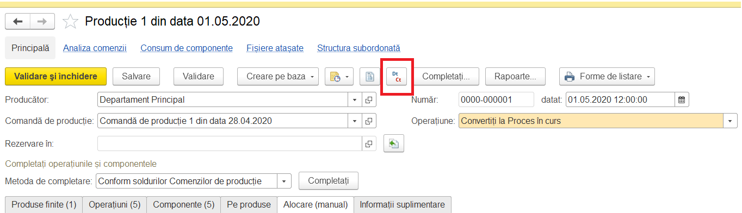Open Comandă de producție record icon
The height and width of the screenshot is (213, 742).
click(x=368, y=121)
